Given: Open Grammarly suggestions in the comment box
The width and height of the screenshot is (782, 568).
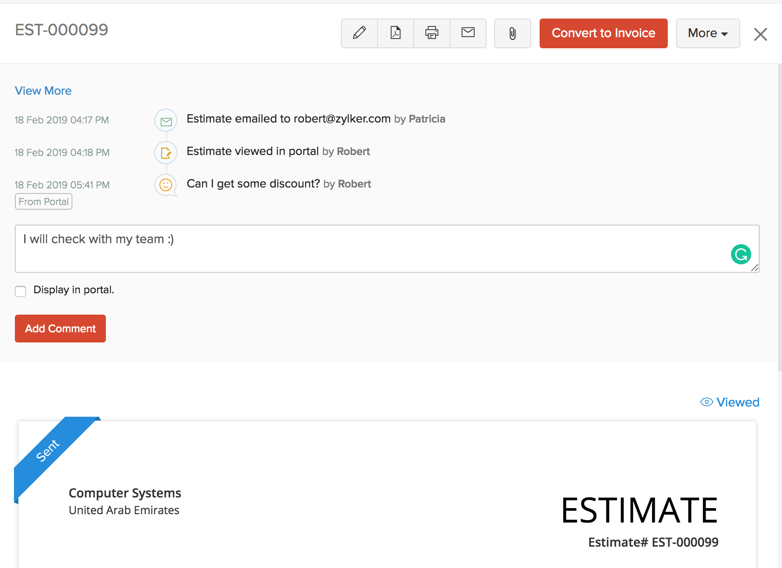Looking at the screenshot, I should coord(741,254).
